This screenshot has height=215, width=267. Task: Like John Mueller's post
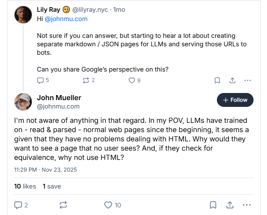point(108,205)
